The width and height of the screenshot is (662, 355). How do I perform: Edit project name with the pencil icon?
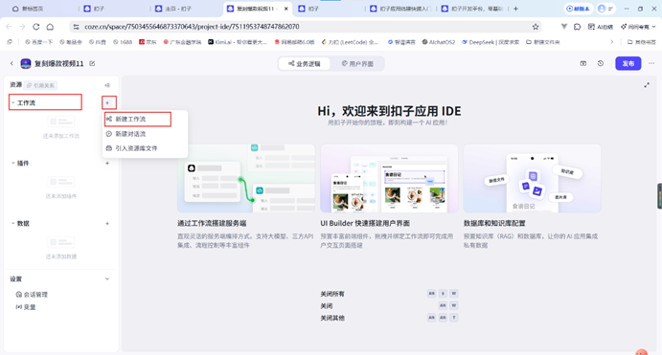coord(92,64)
